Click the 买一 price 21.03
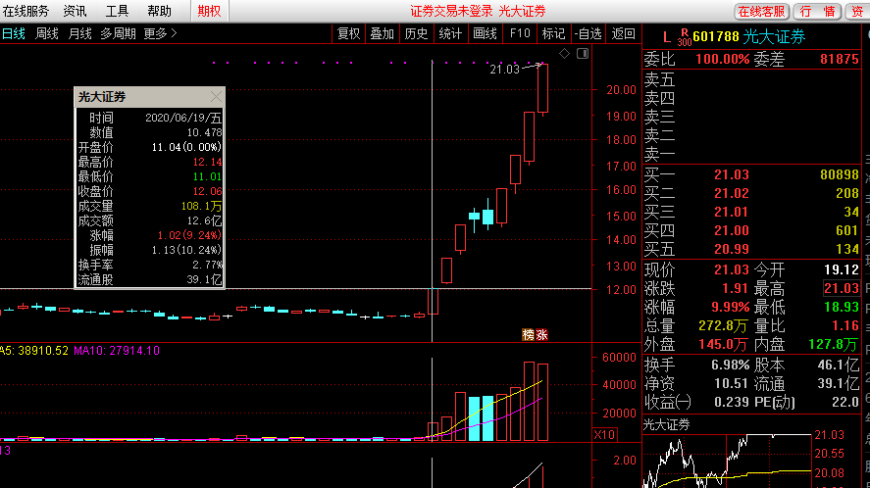Screen dimensions: 870x488 (732, 174)
